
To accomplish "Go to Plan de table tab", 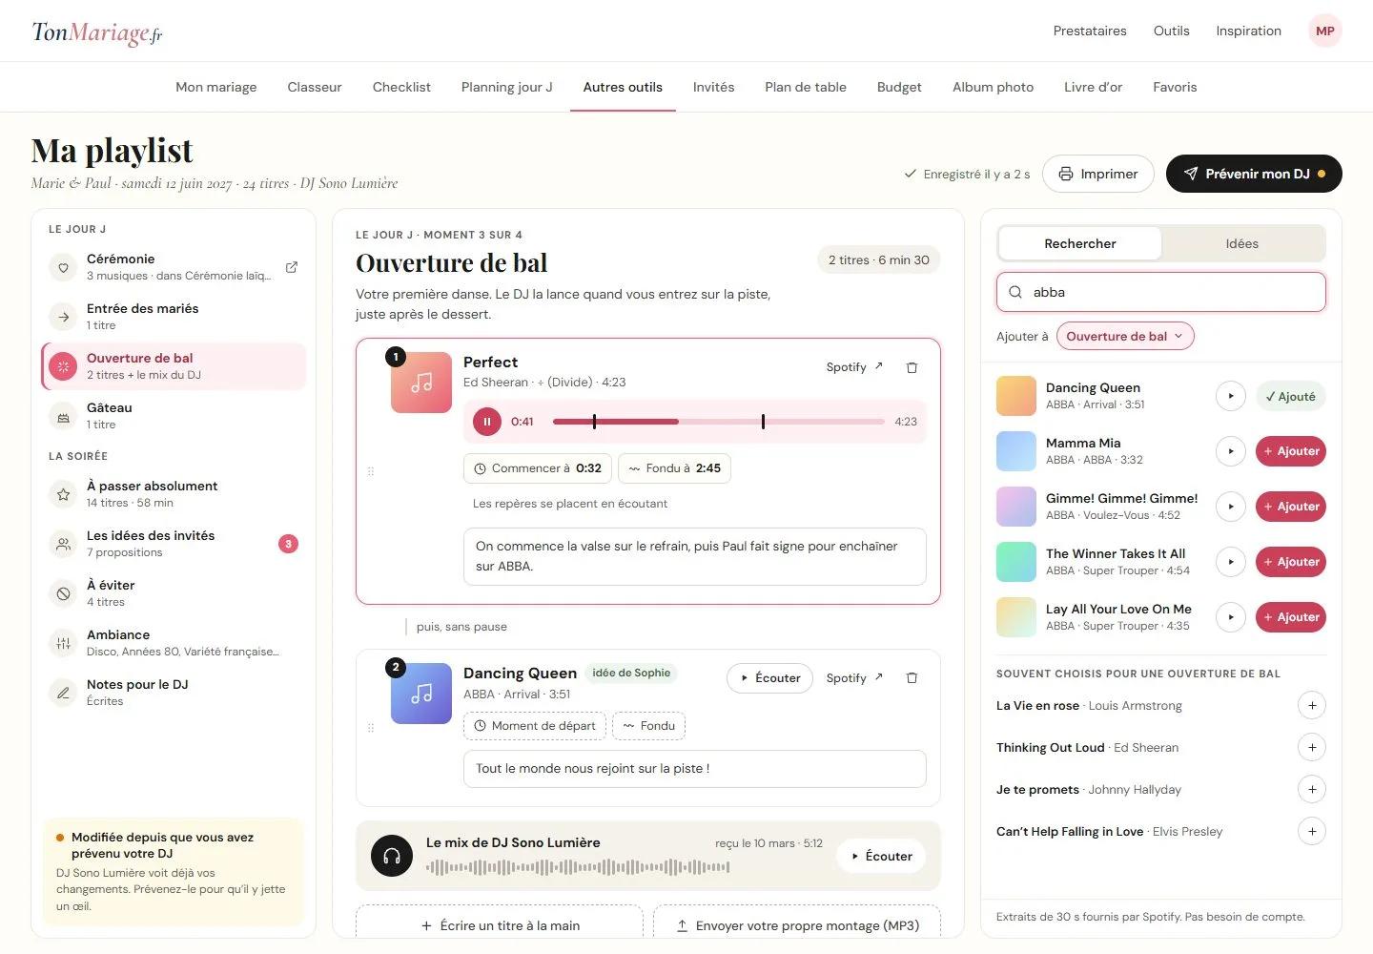I will pyautogui.click(x=806, y=87).
